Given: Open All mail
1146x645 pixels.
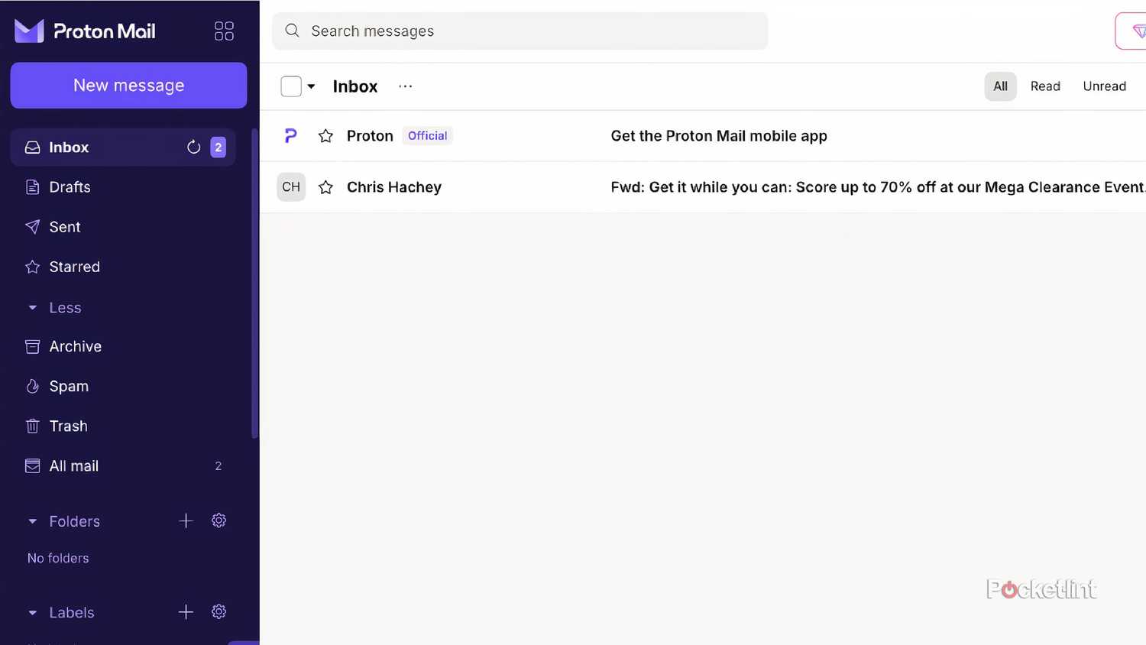Looking at the screenshot, I should (x=73, y=465).
